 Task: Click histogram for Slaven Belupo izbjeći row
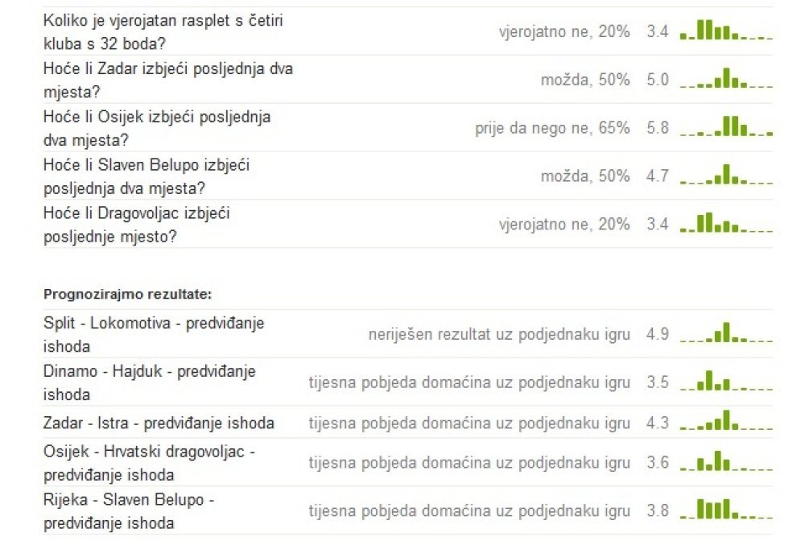point(726,175)
